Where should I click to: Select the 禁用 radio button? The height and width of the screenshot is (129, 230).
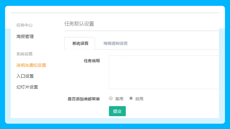pos(111,98)
